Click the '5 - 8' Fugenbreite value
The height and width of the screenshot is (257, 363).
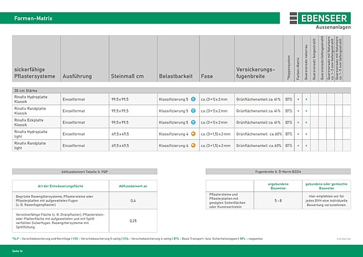pyautogui.click(x=278, y=200)
